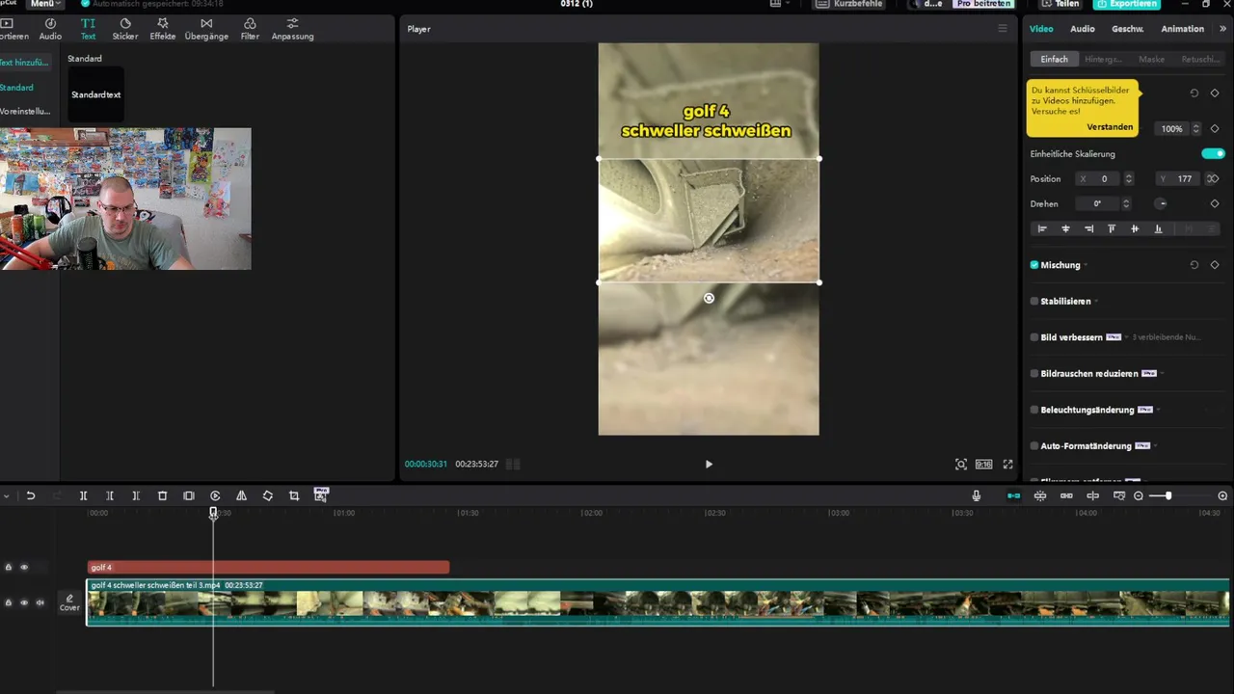Enable the Auto-Formatänderung checkbox
The width and height of the screenshot is (1234, 694).
tap(1034, 446)
